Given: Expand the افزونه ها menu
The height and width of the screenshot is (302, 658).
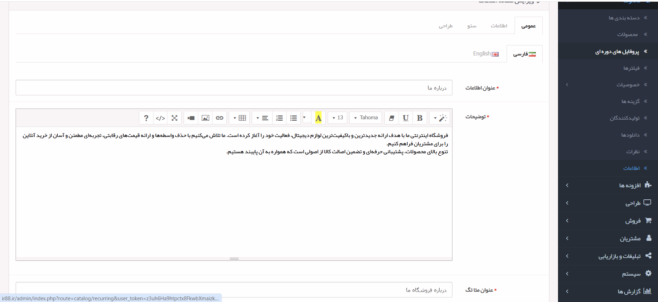Looking at the screenshot, I should [x=608, y=185].
